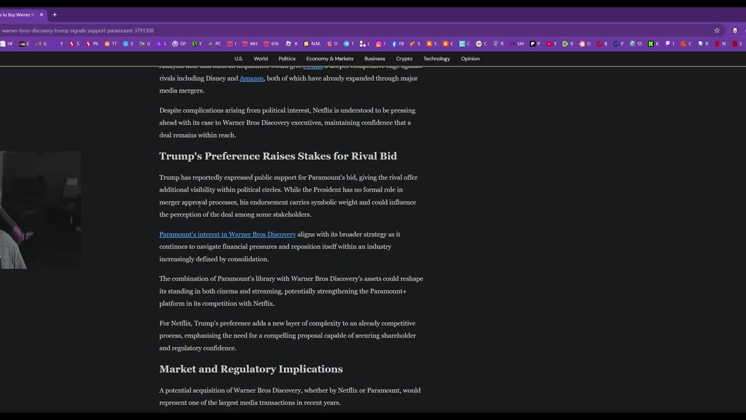Follow the Amazon link in the article
The height and width of the screenshot is (420, 746).
tap(252, 78)
